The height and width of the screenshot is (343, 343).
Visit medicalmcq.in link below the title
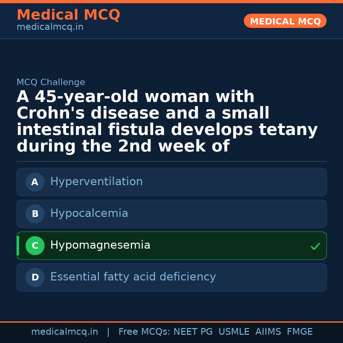tap(50, 27)
